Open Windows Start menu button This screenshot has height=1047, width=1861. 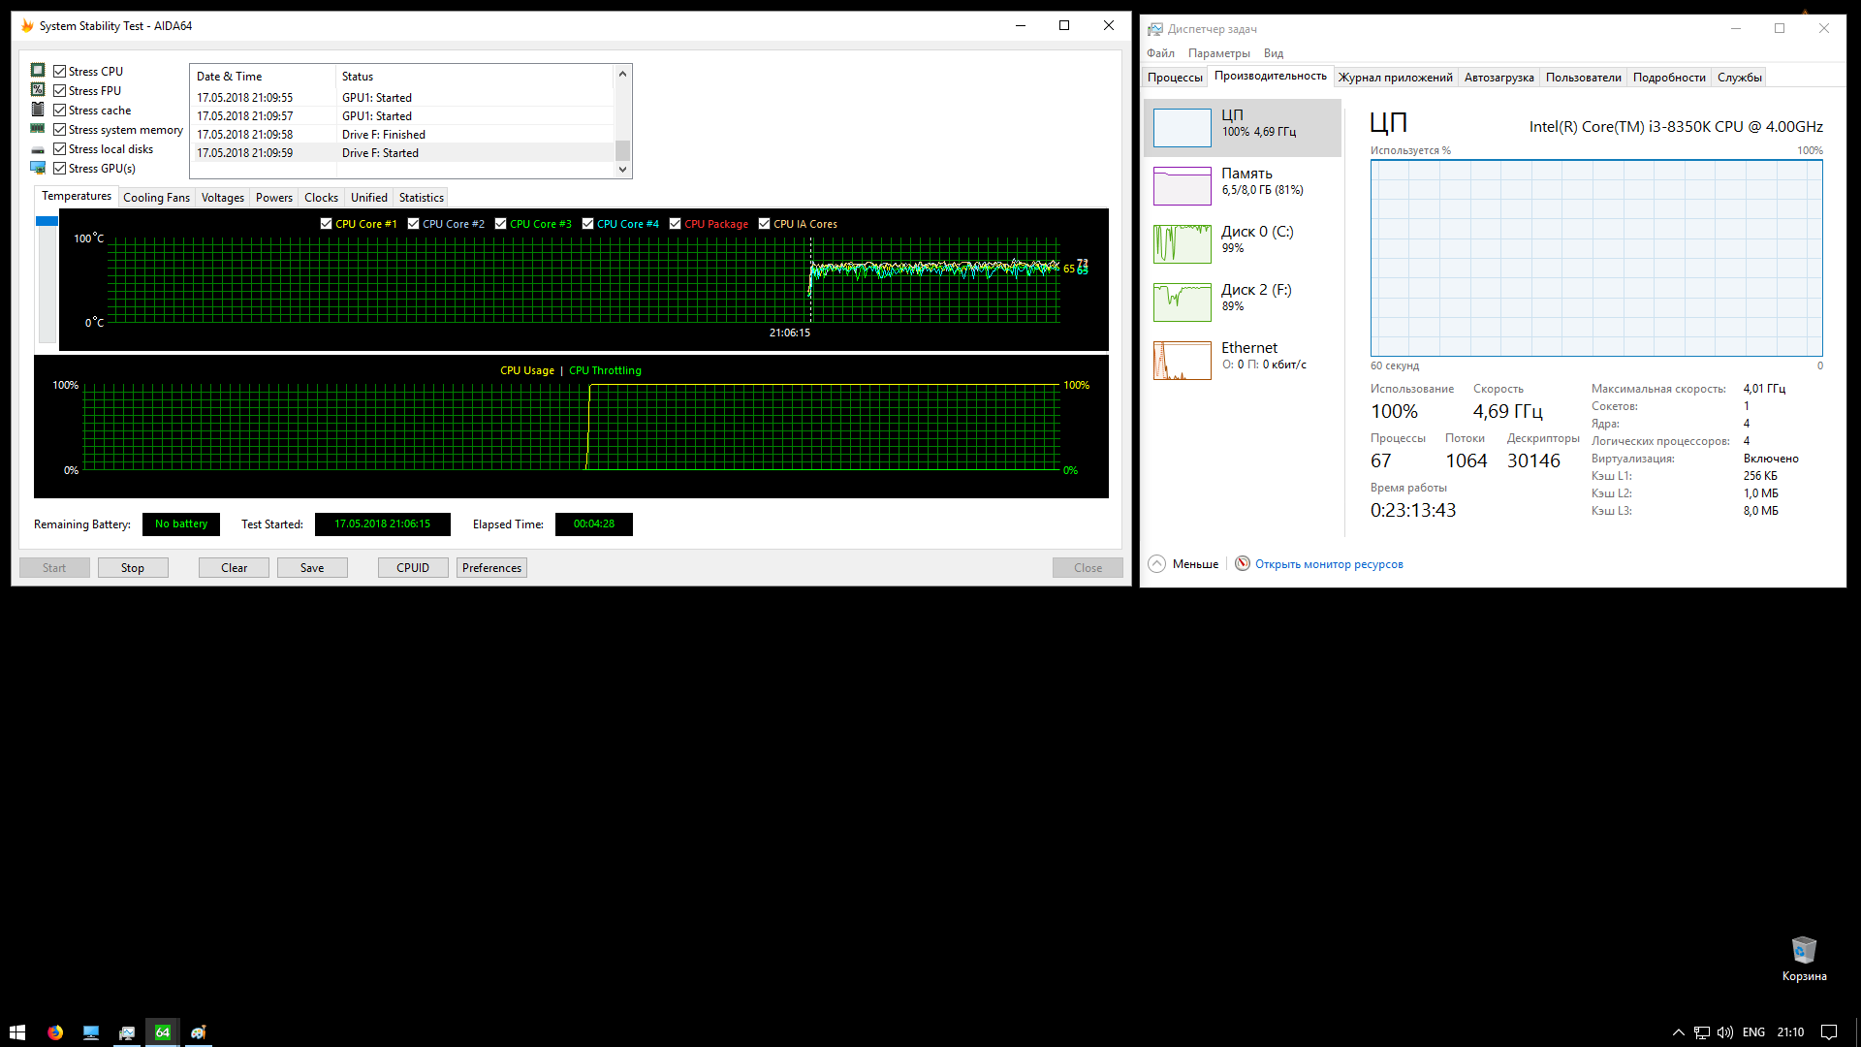17,1032
